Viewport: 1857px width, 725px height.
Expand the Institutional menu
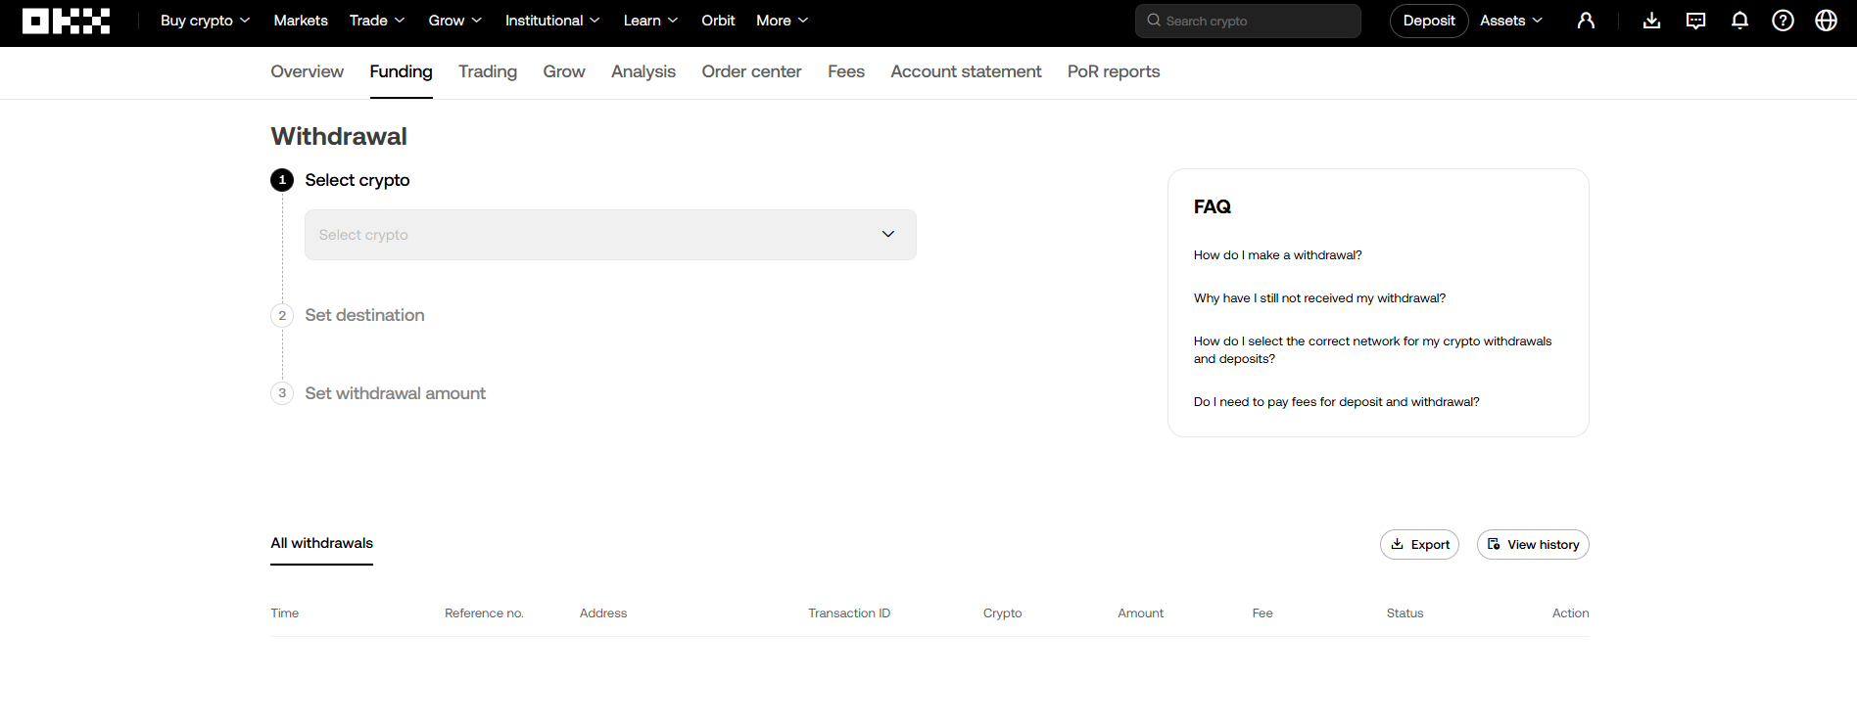pos(552,21)
